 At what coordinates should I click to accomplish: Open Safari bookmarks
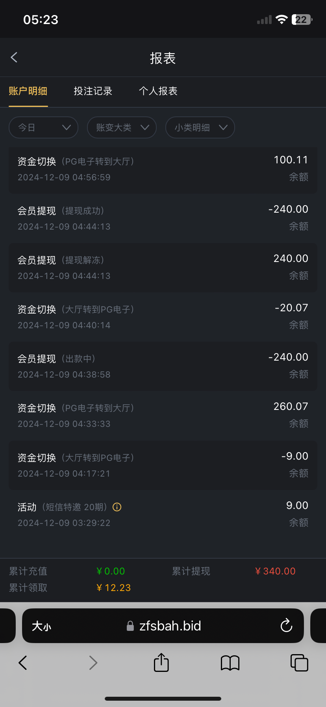(x=230, y=663)
